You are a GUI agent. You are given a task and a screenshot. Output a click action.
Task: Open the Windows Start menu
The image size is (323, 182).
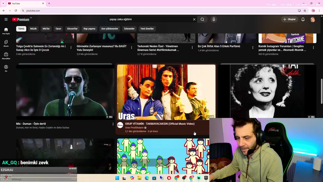click(117, 178)
